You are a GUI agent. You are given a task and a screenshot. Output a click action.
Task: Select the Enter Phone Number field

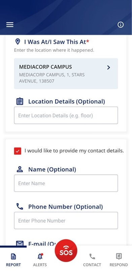tap(66, 221)
